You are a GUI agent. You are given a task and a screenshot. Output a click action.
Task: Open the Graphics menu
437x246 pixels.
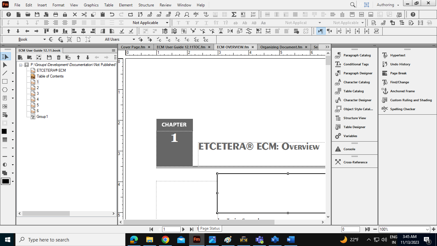pos(91,5)
